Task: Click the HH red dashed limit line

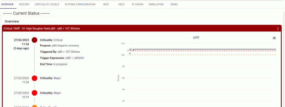Action: [202, 51]
